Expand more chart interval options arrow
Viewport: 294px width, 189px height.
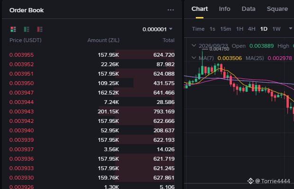click(x=290, y=28)
